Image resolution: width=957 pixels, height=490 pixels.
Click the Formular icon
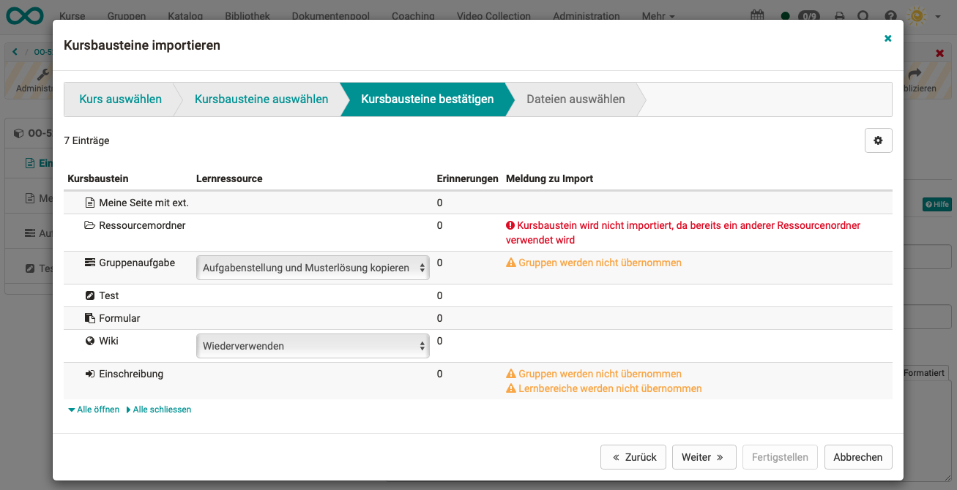(90, 318)
